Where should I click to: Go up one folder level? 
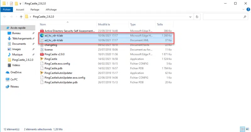click(21, 17)
